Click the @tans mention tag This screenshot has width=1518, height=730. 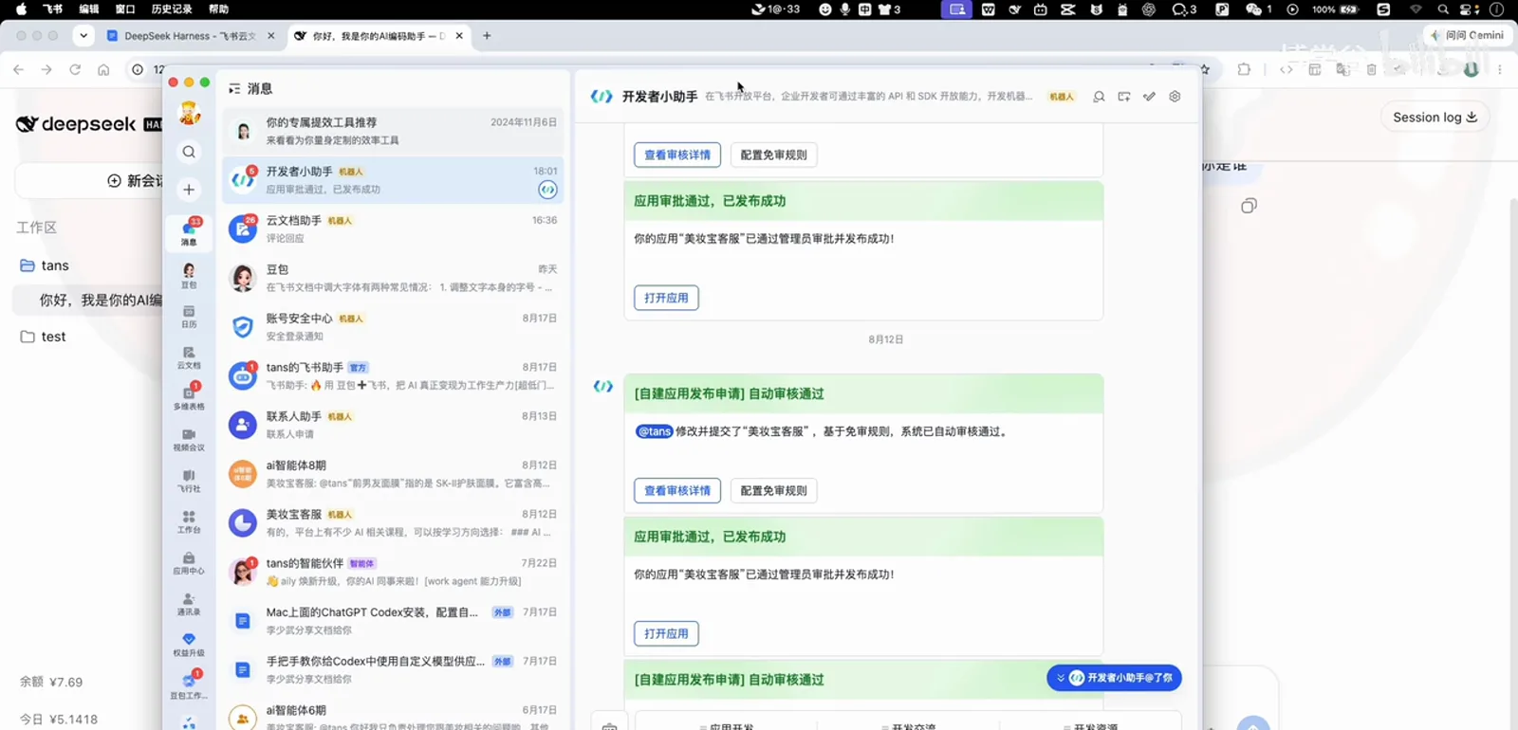[655, 431]
